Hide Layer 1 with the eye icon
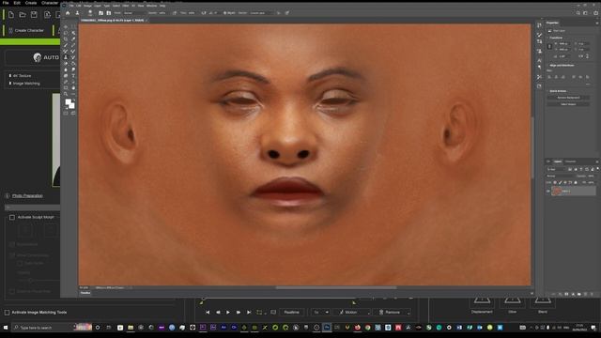This screenshot has height=338, width=601. [x=548, y=191]
